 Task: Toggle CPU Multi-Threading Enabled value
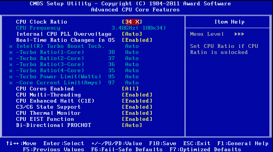[137, 95]
